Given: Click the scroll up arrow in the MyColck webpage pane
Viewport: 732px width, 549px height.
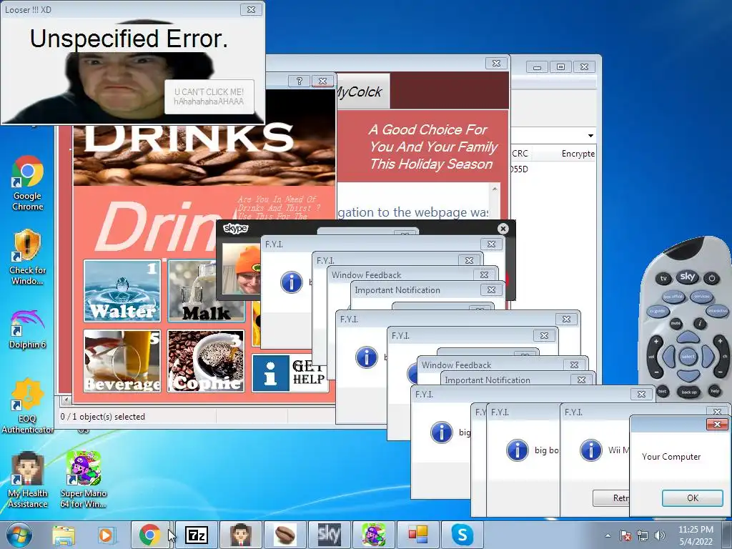Looking at the screenshot, I should pyautogui.click(x=495, y=189).
